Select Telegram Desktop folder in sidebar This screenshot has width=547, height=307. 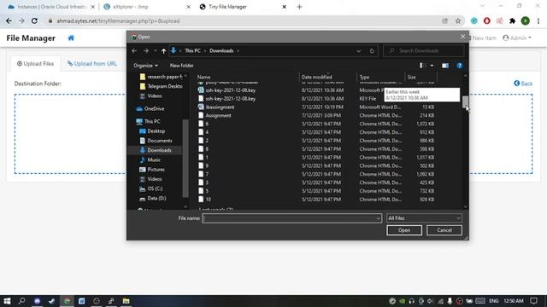pyautogui.click(x=161, y=86)
